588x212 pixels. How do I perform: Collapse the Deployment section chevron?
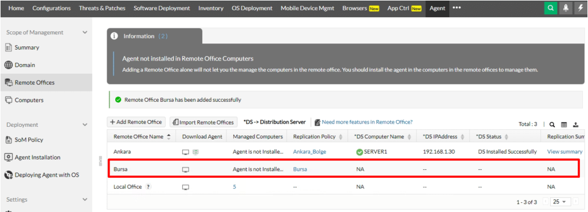85,125
